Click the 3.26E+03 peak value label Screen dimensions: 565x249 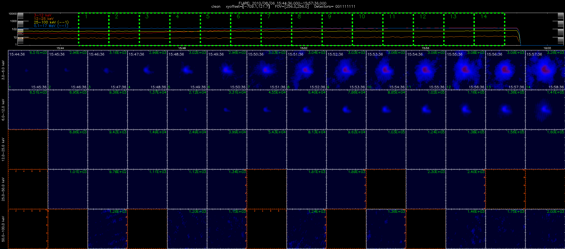pos(555,52)
